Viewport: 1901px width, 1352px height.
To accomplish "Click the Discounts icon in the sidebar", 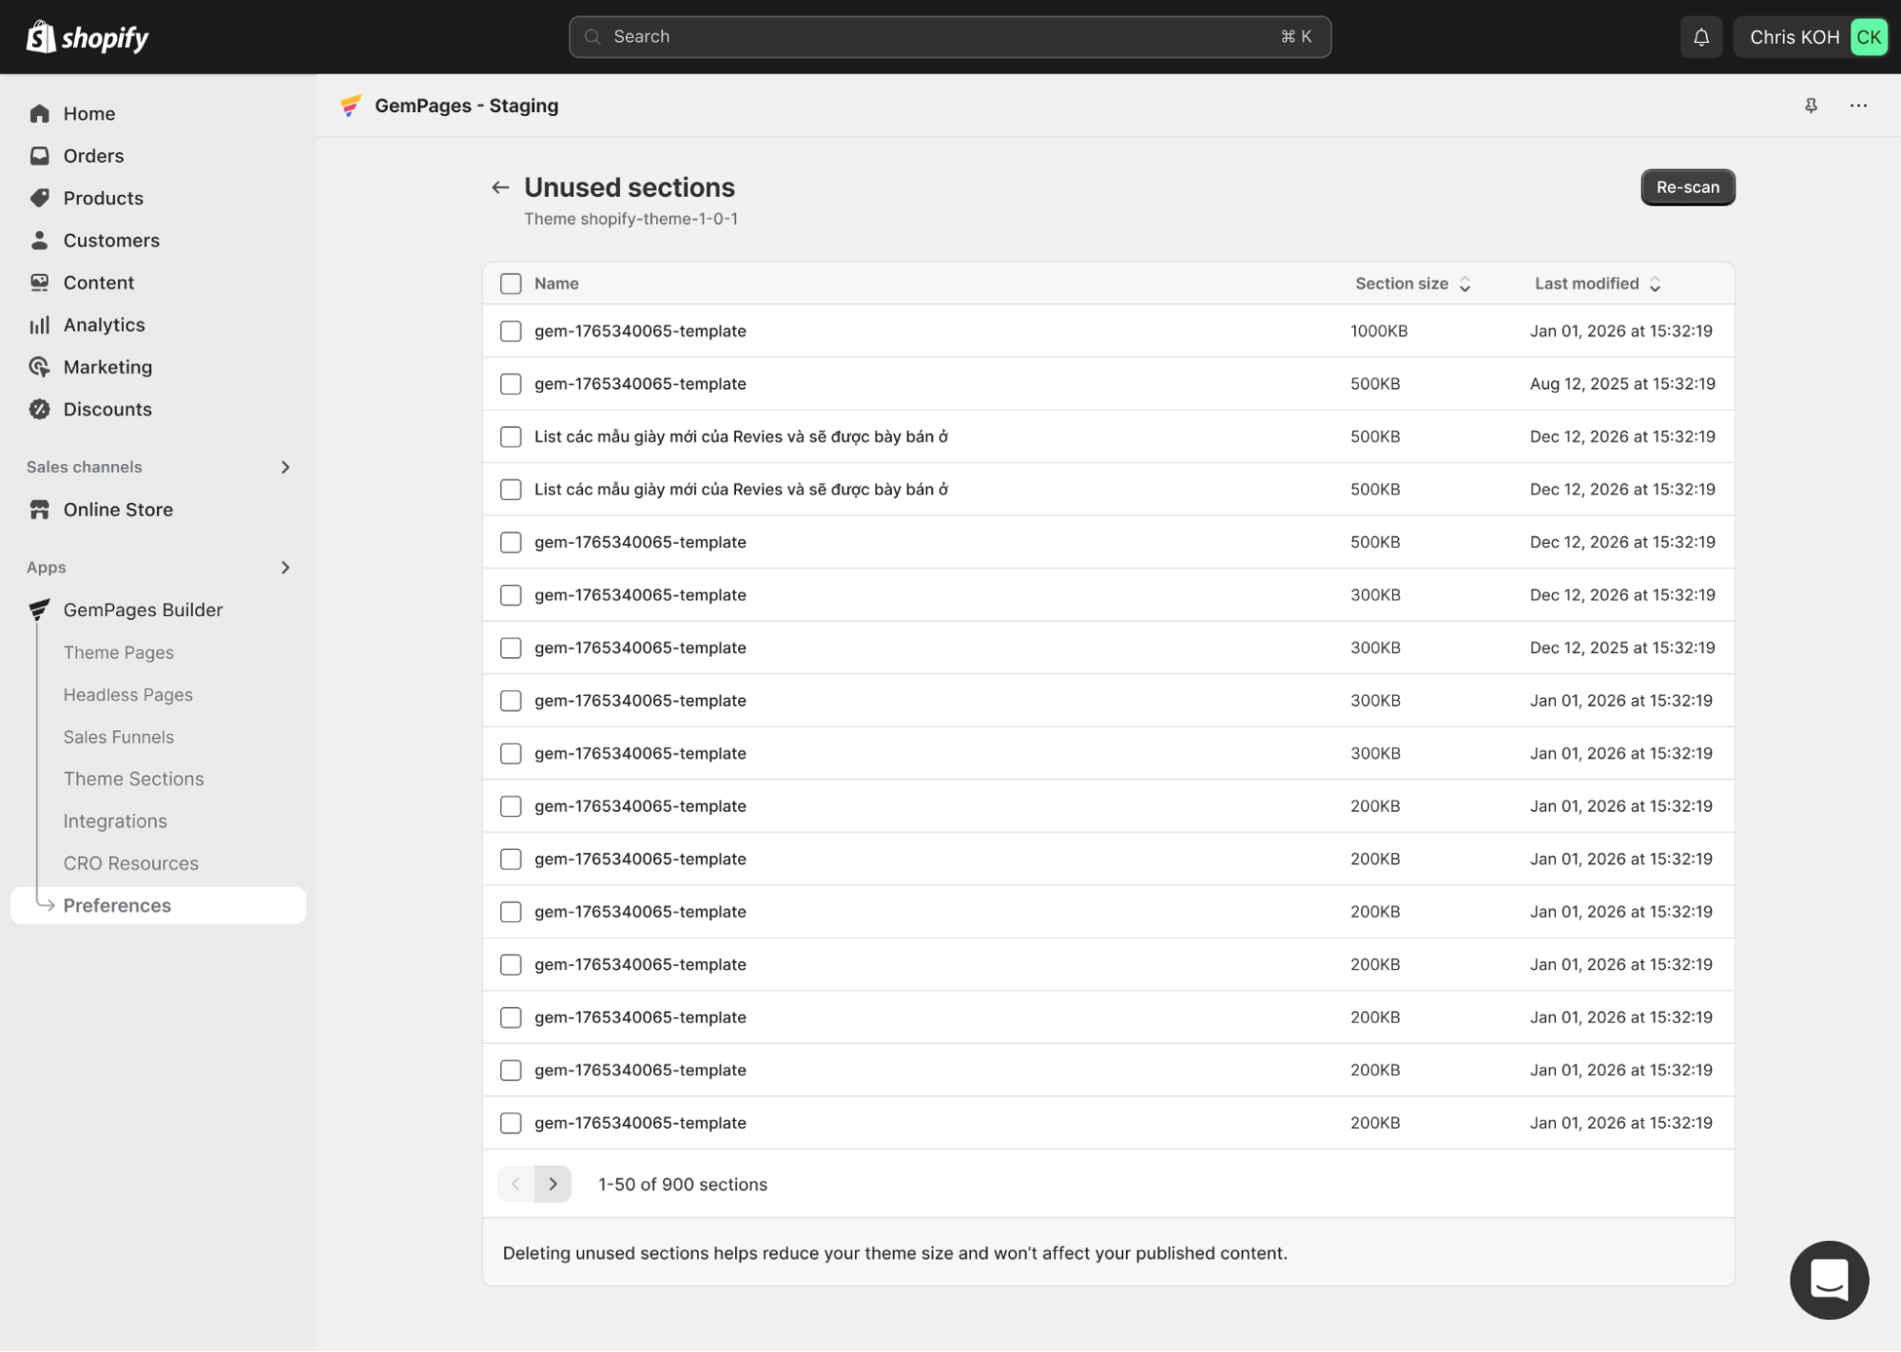I will pos(39,409).
